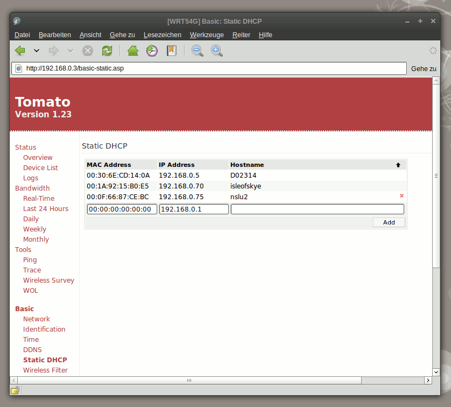The height and width of the screenshot is (407, 451).
Task: Open the Bearbeiten menu
Action: coord(55,35)
